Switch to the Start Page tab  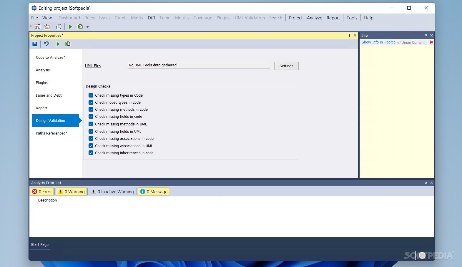(x=40, y=244)
